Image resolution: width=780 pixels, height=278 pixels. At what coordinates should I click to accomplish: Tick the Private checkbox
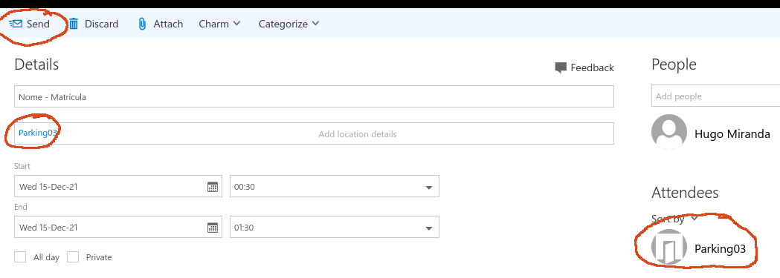(73, 257)
